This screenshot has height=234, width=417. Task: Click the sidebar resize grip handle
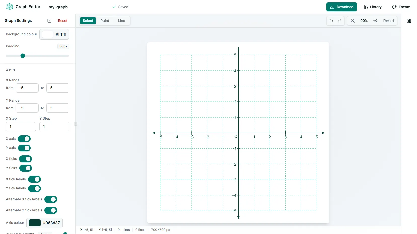pyautogui.click(x=75, y=124)
